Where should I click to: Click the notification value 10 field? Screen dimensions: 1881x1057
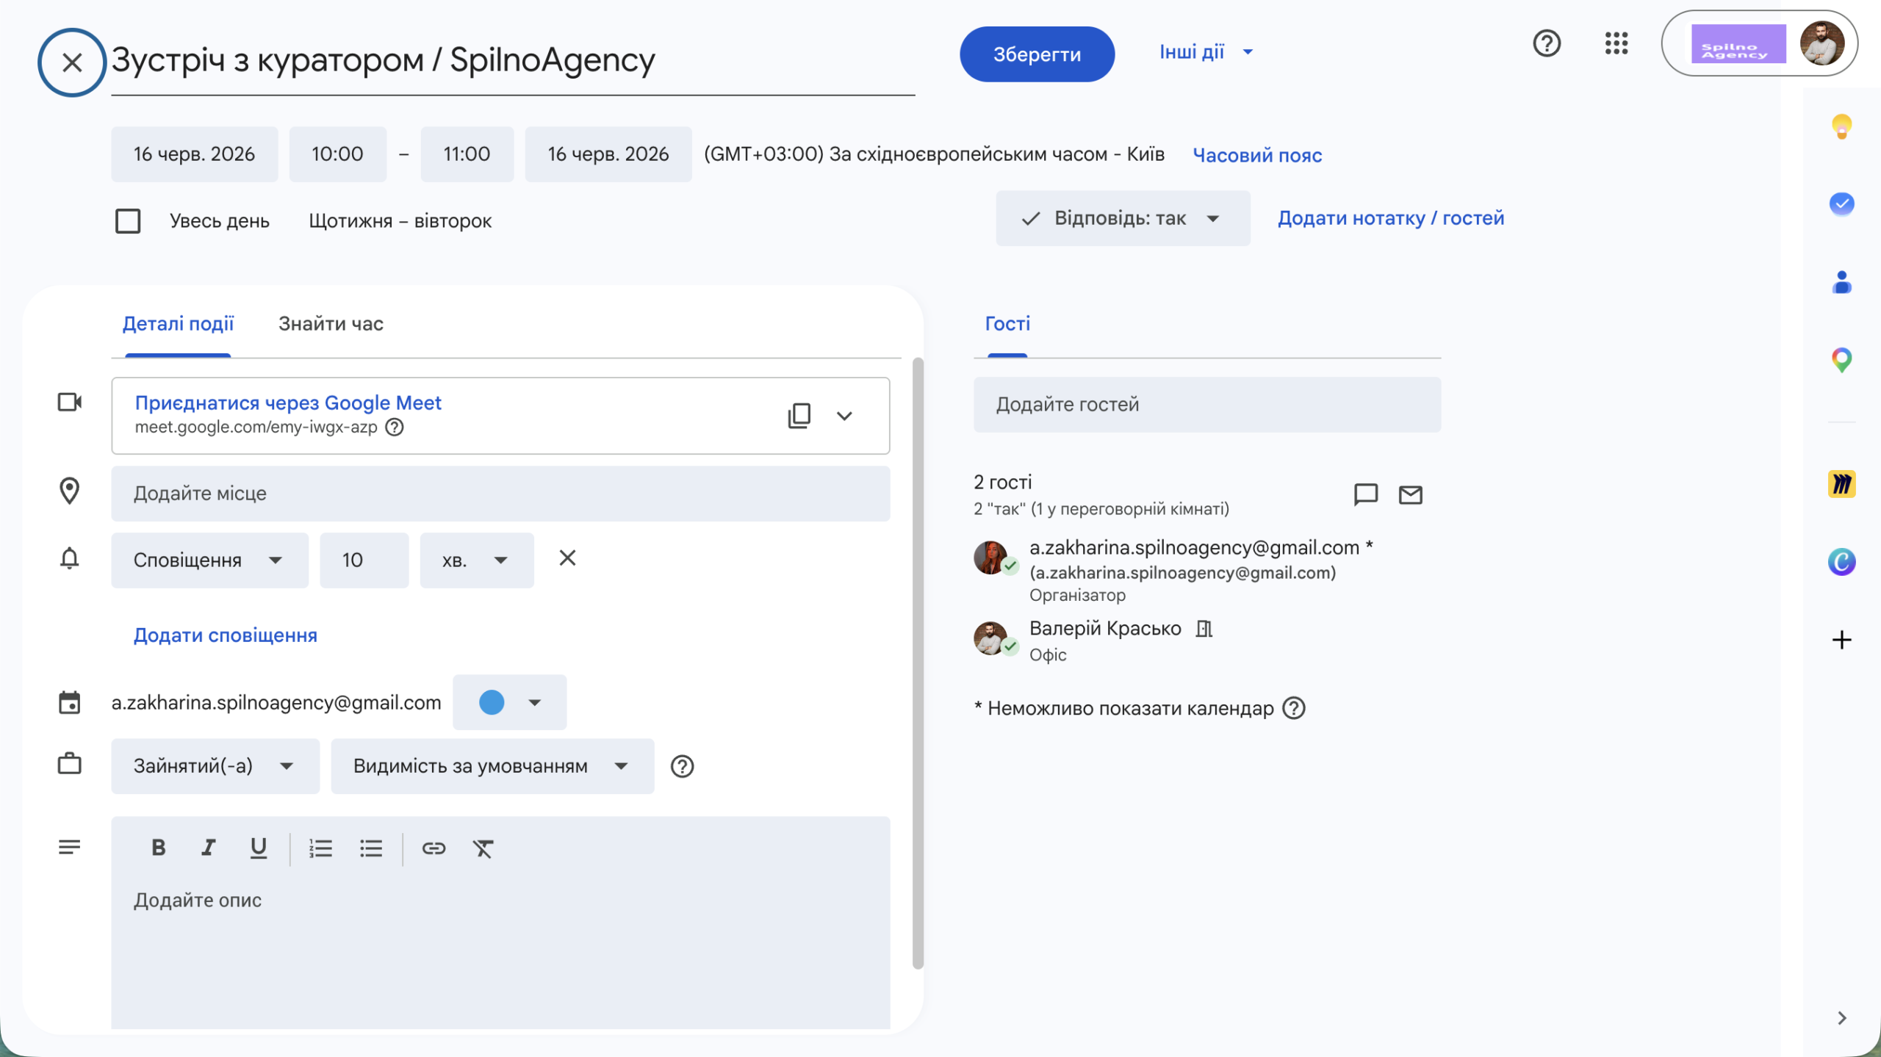pyautogui.click(x=364, y=560)
